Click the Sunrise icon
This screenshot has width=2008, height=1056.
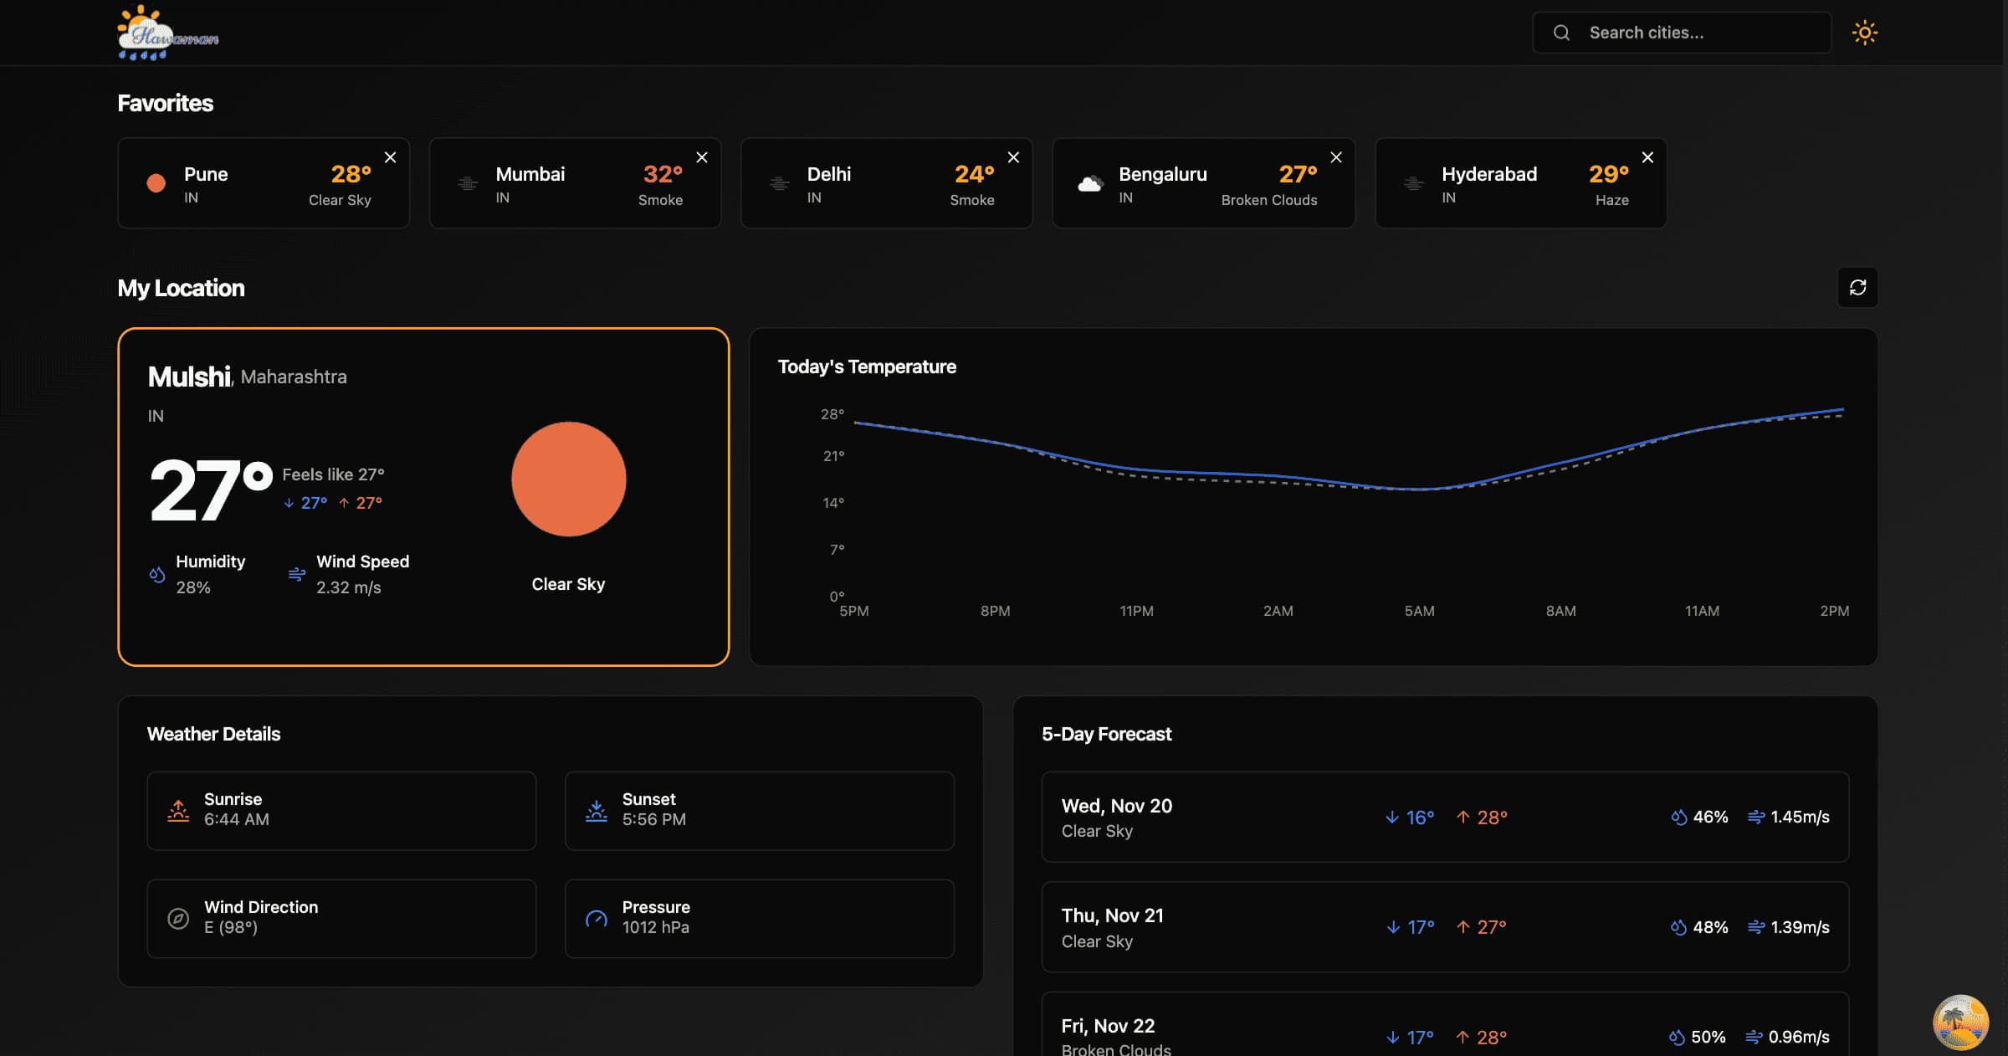(x=178, y=810)
